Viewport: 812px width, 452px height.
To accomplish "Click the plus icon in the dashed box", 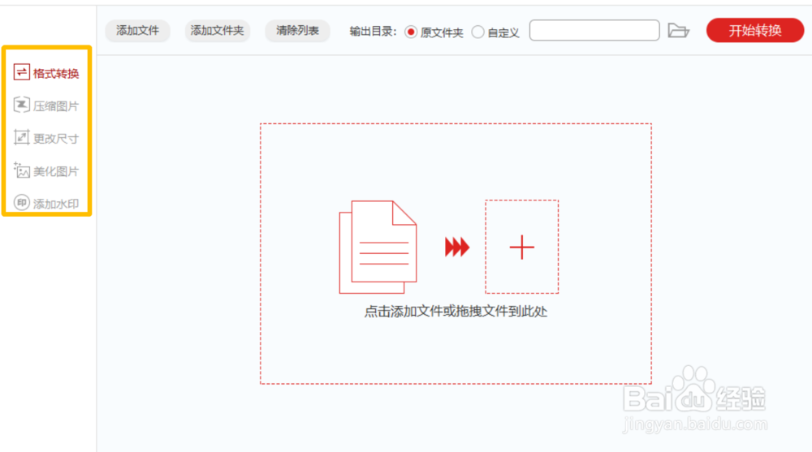I will (x=521, y=247).
